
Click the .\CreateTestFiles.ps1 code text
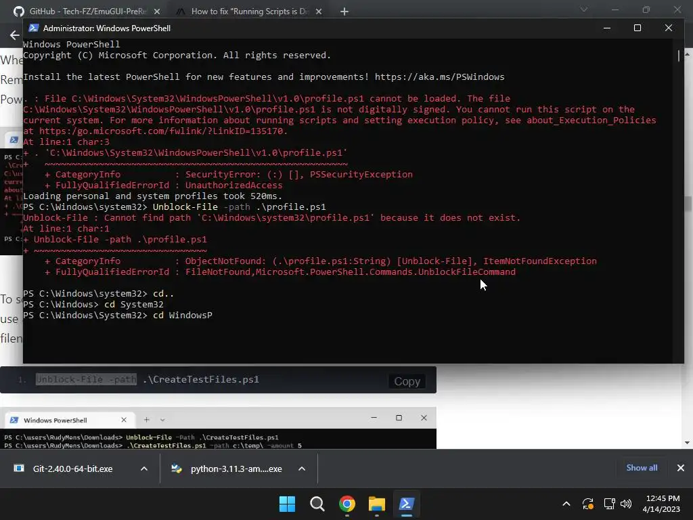tap(201, 379)
